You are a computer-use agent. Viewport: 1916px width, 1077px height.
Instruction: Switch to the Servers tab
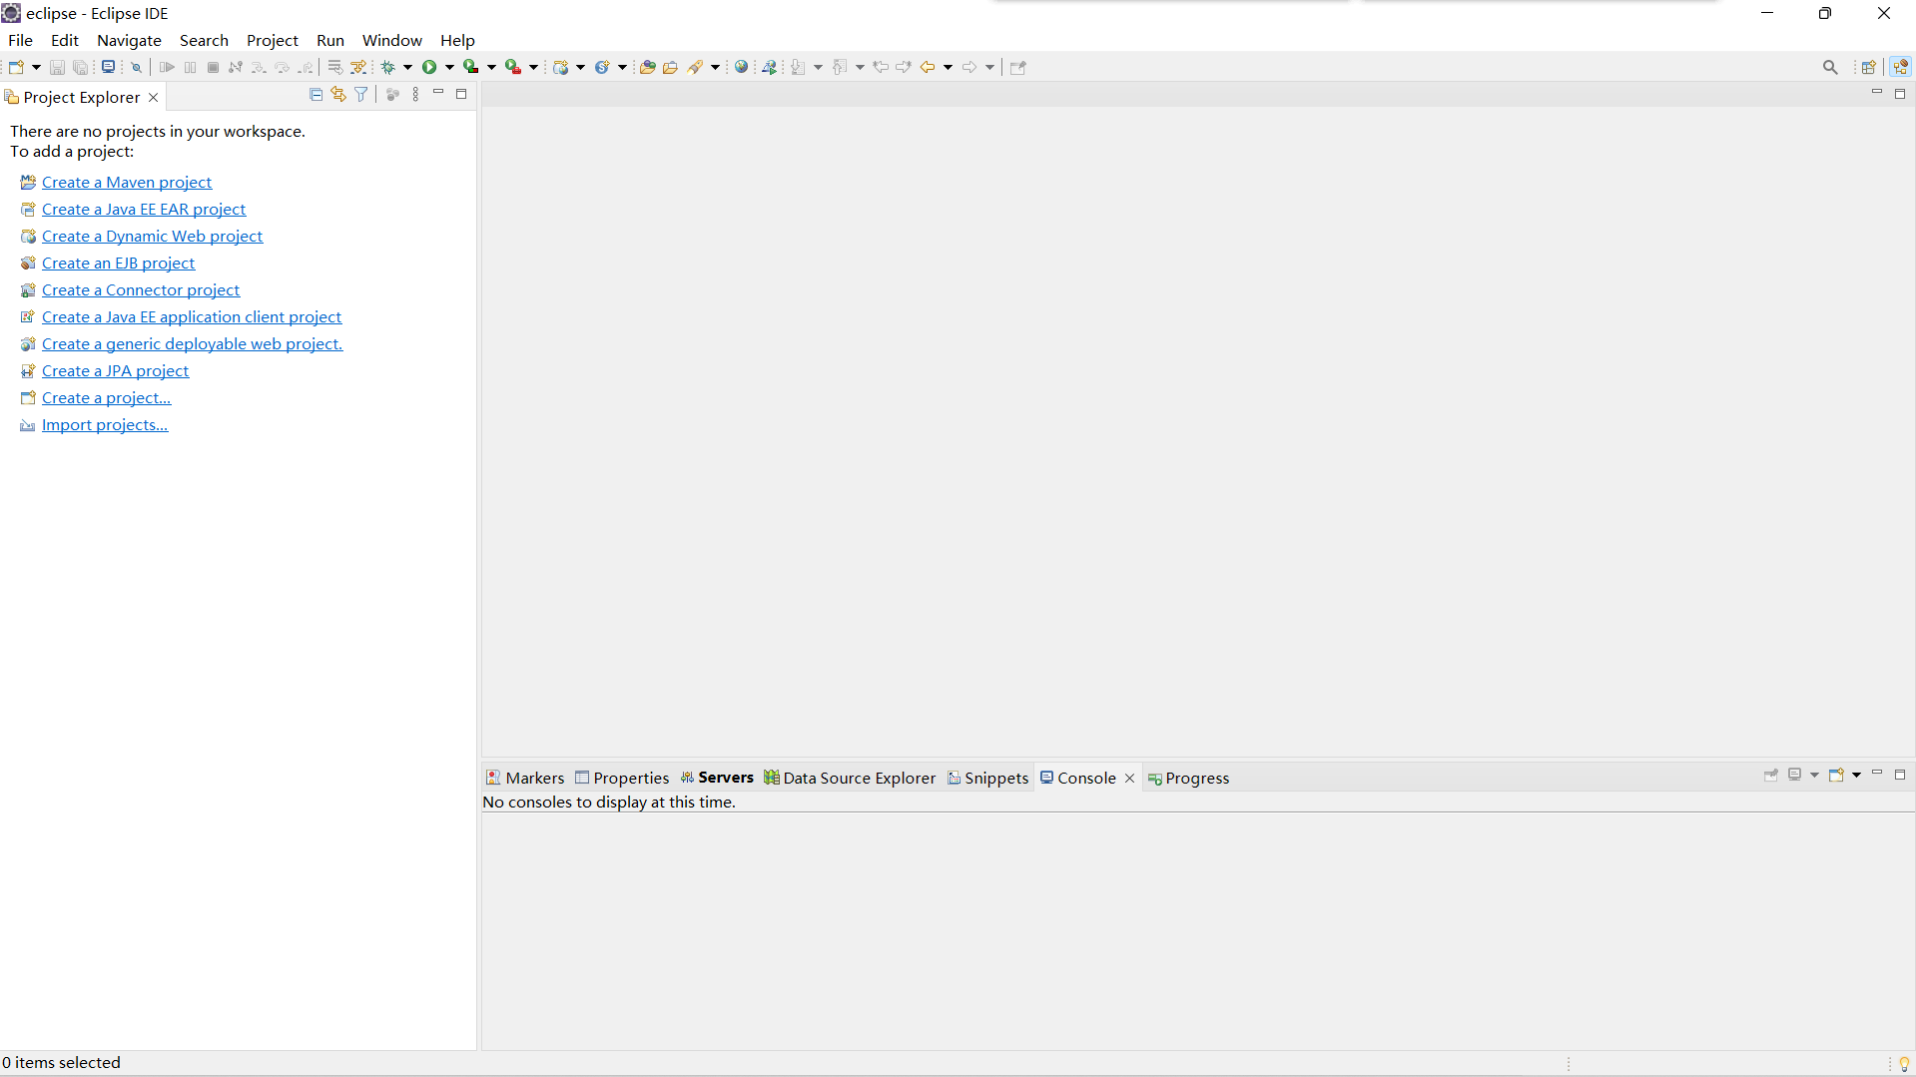717,778
